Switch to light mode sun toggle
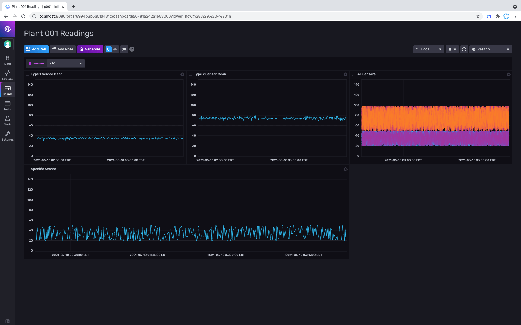521x325 pixels. pyautogui.click(x=115, y=49)
